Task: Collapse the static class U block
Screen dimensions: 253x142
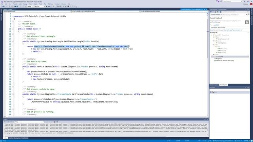Action: tap(13, 29)
